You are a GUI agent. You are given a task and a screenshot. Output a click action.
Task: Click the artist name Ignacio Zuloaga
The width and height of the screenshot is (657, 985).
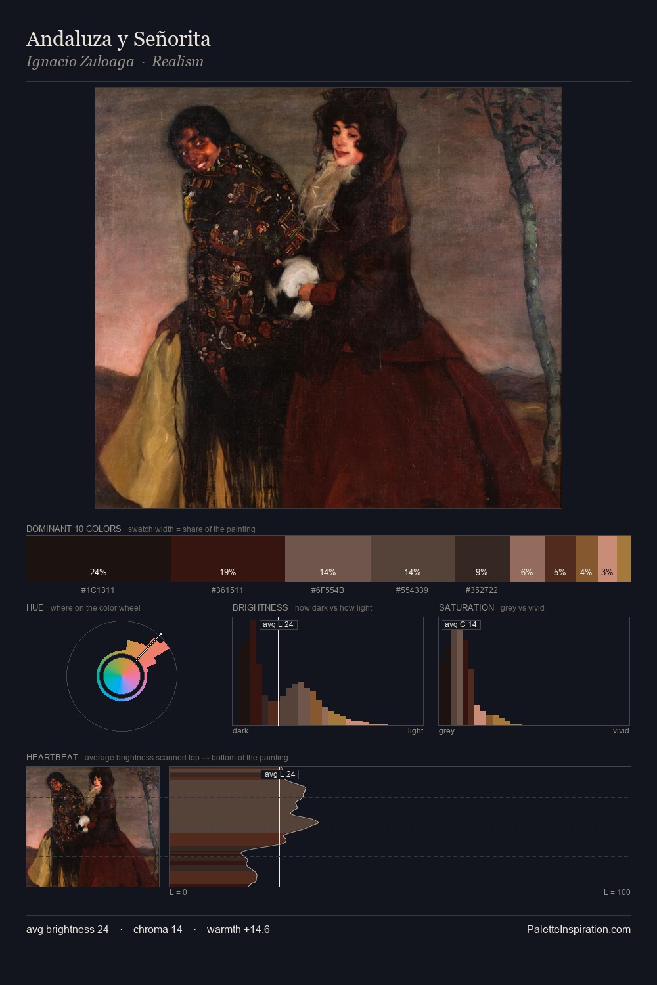(x=80, y=62)
